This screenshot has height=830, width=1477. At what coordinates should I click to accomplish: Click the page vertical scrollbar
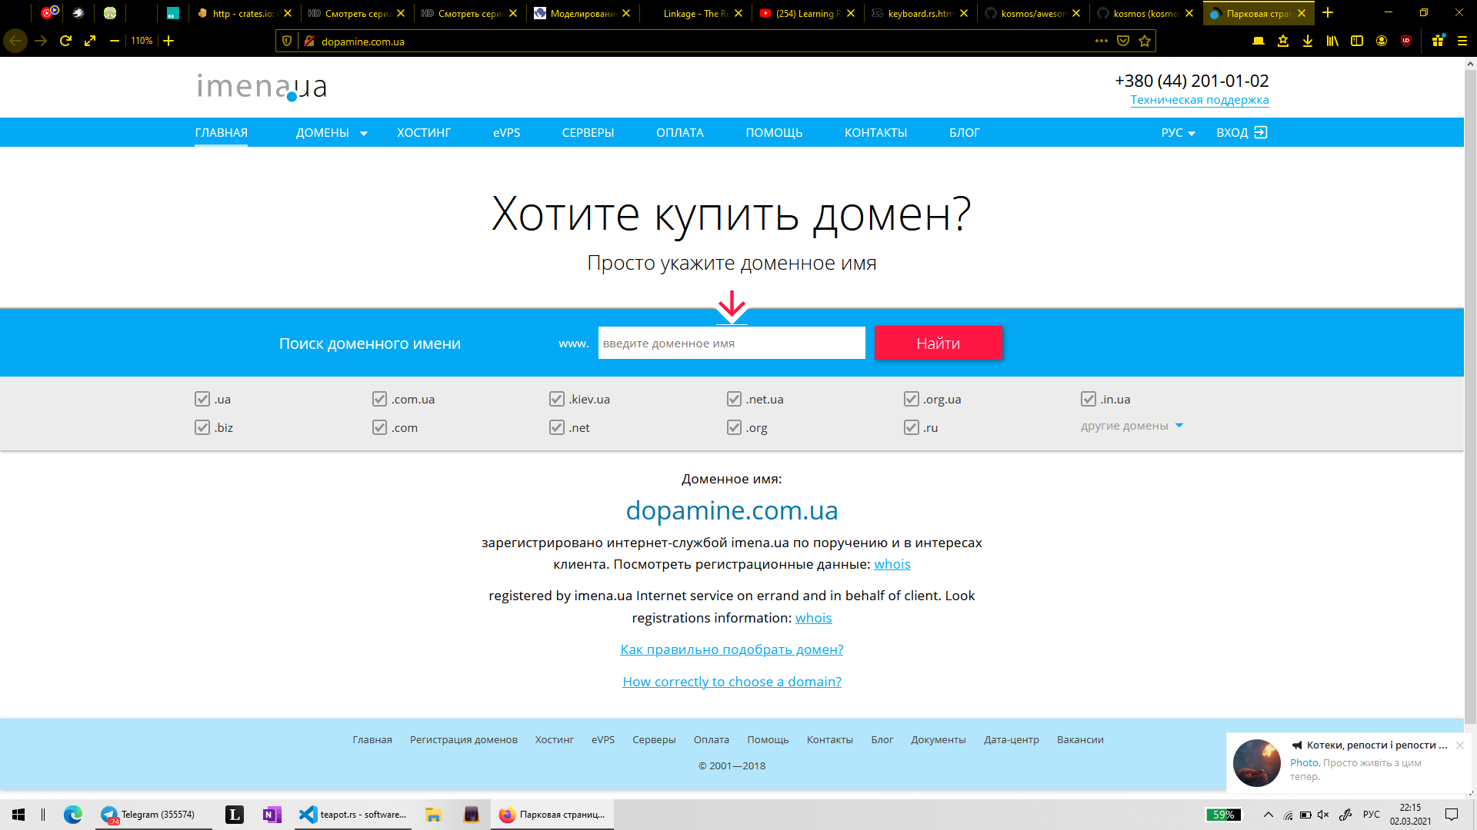pyautogui.click(x=1470, y=396)
